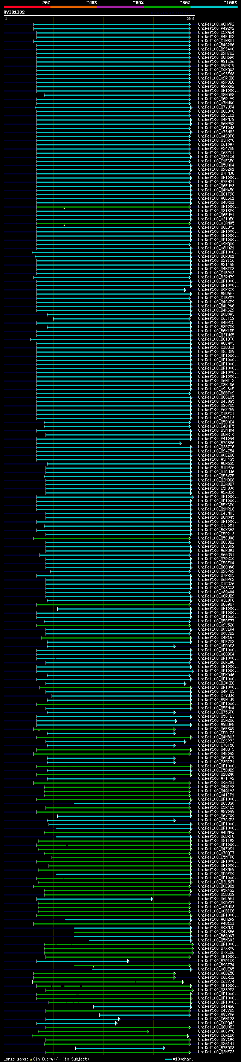Click the cyan ~100% identity legend bar

click(x=214, y=7)
